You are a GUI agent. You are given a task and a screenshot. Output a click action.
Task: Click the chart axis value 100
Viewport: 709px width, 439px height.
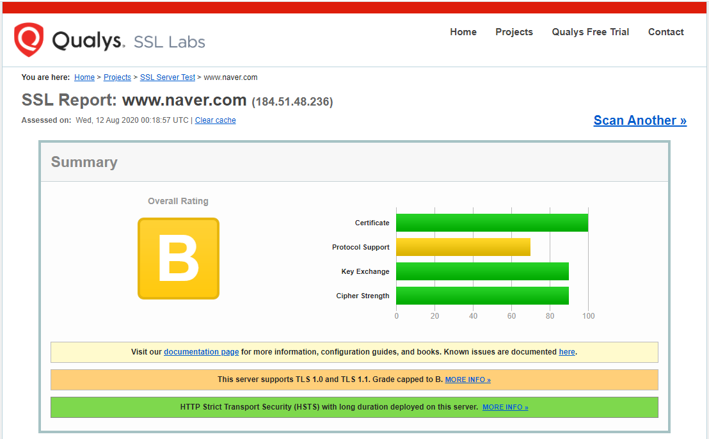click(x=588, y=316)
